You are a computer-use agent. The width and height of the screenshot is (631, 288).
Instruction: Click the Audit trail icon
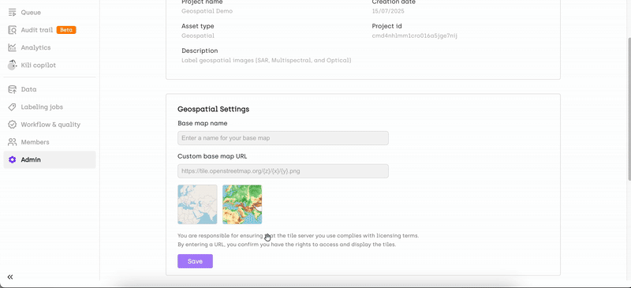tap(12, 30)
